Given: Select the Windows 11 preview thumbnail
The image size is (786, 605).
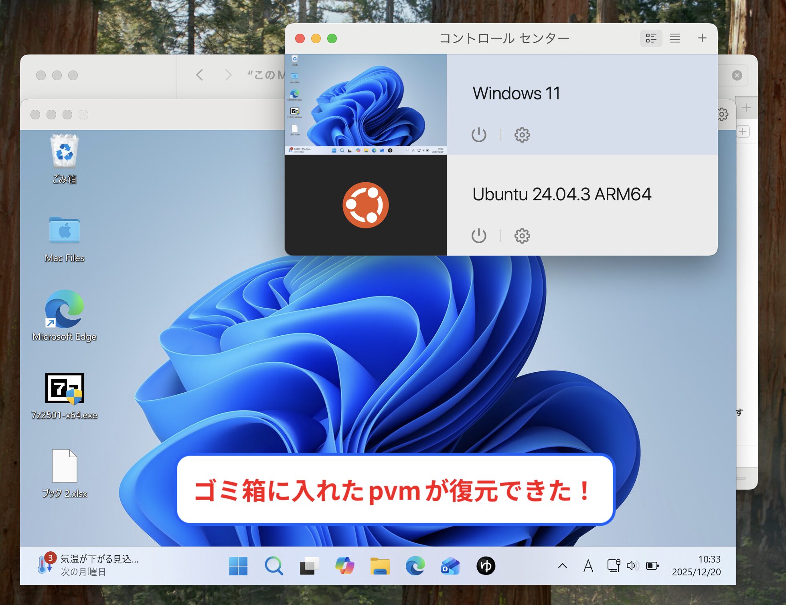Looking at the screenshot, I should [x=365, y=105].
